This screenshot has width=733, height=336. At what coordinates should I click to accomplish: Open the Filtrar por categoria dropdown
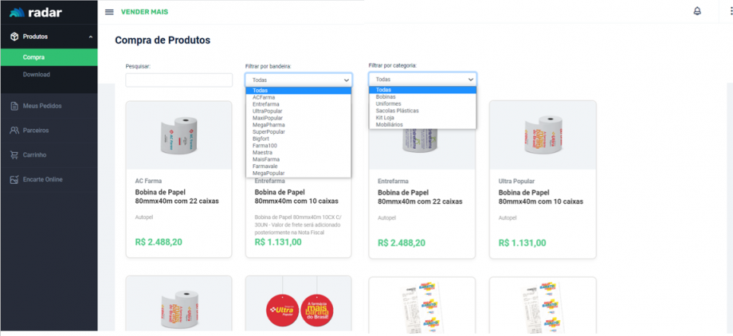pos(422,79)
